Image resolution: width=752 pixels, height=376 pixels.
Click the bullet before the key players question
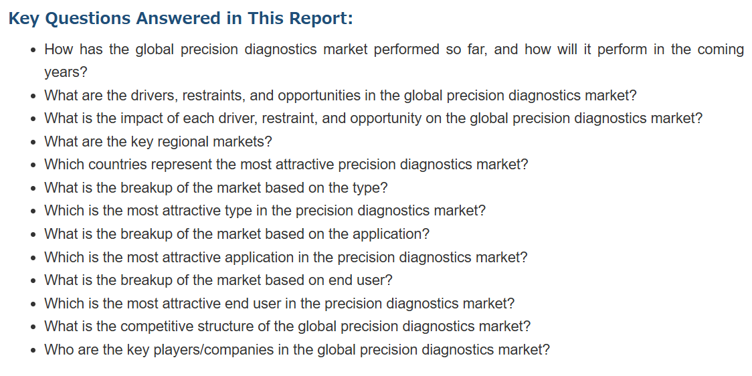pos(33,350)
